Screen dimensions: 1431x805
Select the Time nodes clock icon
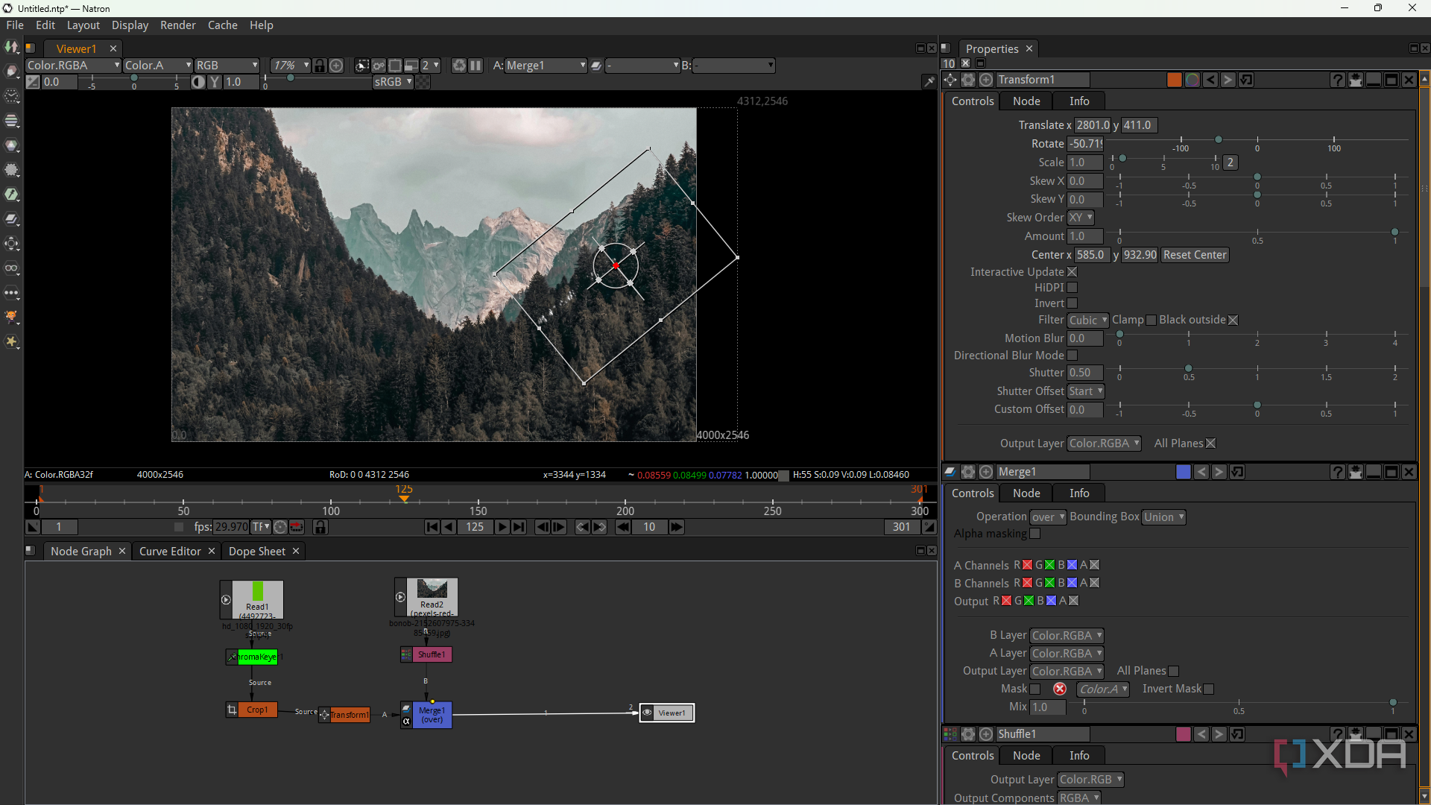(11, 95)
